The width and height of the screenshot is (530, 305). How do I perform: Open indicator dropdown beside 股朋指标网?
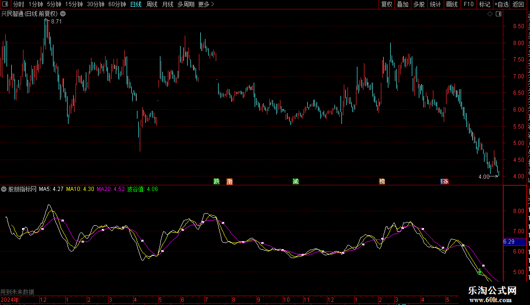pyautogui.click(x=4, y=189)
